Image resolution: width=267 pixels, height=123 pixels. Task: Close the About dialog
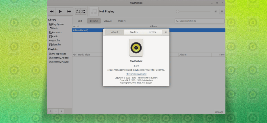[166, 32]
